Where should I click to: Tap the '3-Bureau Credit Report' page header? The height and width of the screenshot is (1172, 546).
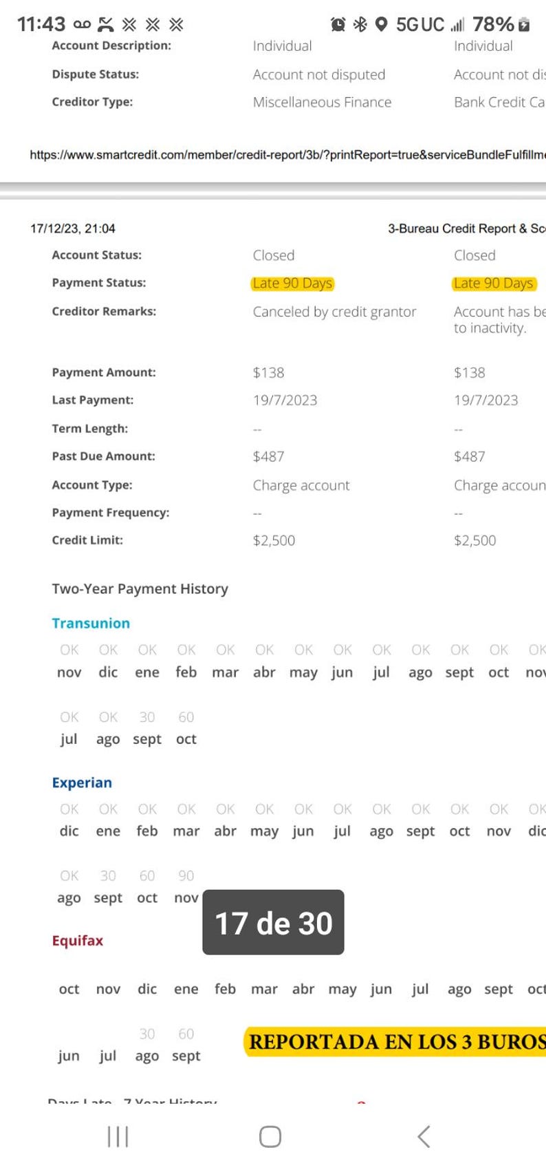[467, 228]
